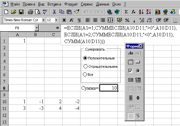Expand the font size dropdown
Image resolution: width=180 pixels, height=126 pixels.
56,20
